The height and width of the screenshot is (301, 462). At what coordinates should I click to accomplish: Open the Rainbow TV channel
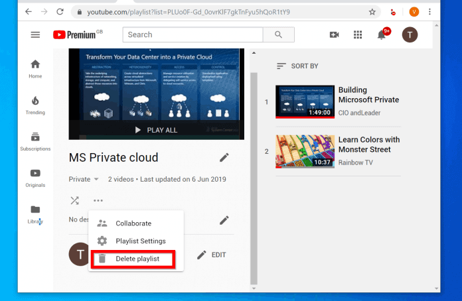tap(355, 162)
